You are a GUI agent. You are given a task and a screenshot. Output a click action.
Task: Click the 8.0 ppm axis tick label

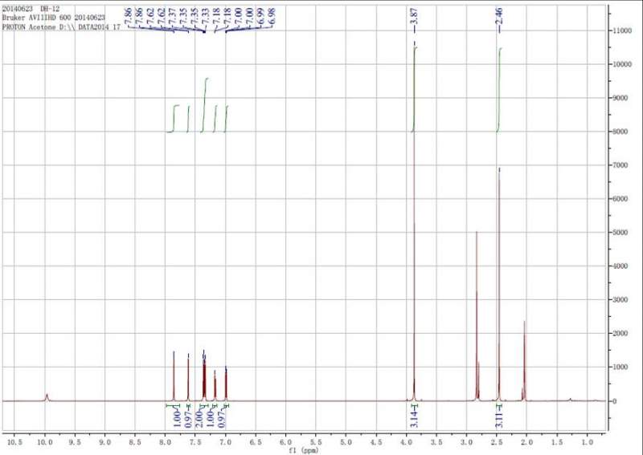coord(166,442)
